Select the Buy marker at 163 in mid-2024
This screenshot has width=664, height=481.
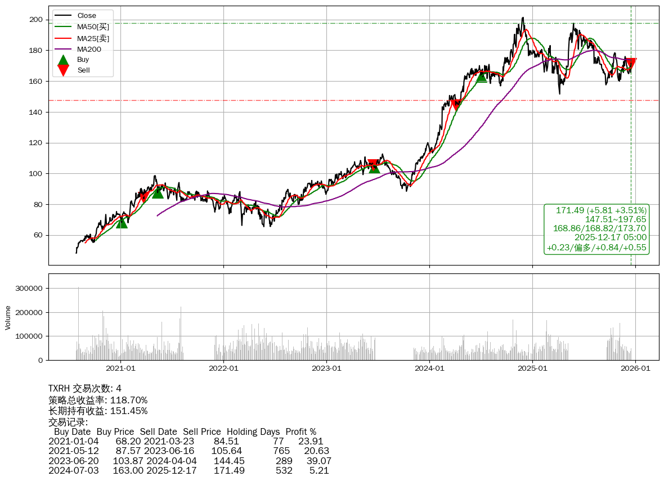pos(481,77)
